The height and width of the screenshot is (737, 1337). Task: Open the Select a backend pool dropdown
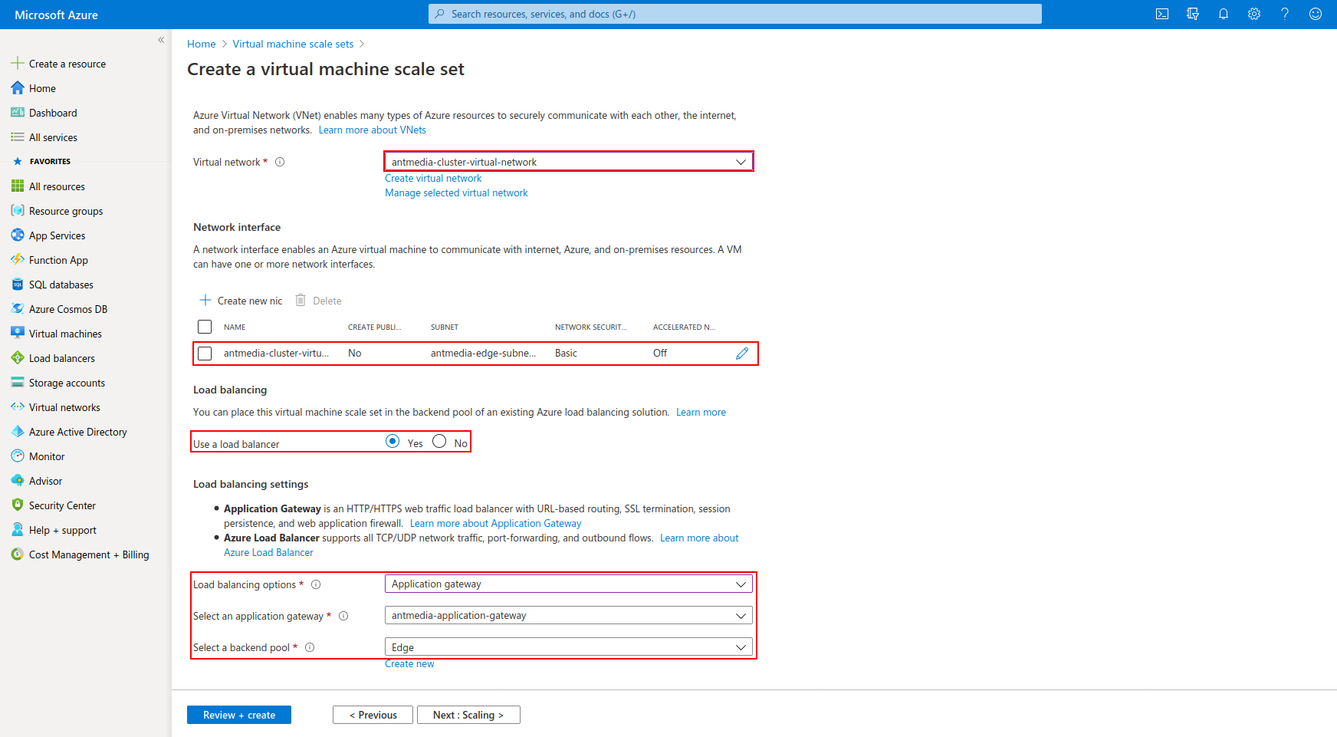569,647
